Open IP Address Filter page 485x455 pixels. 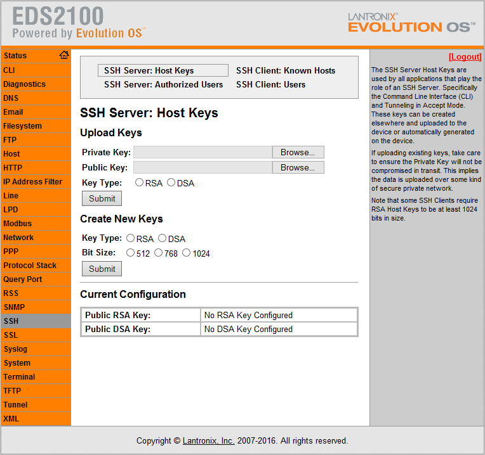coord(36,181)
